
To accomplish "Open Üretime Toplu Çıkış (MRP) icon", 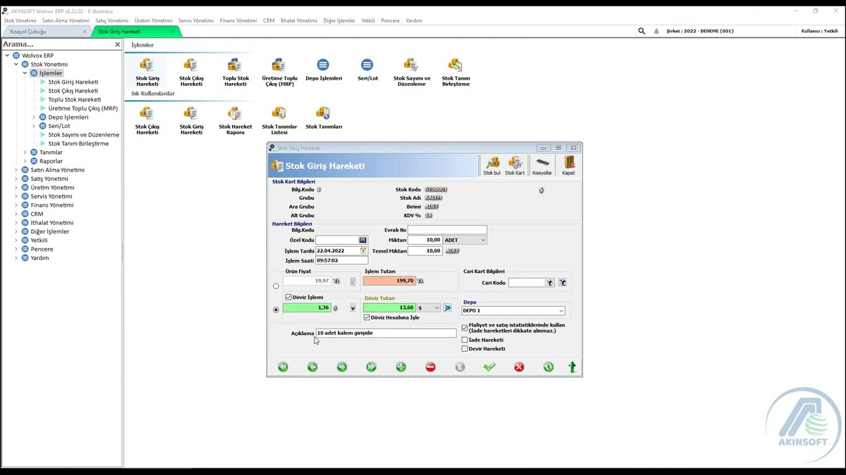I will [x=279, y=72].
